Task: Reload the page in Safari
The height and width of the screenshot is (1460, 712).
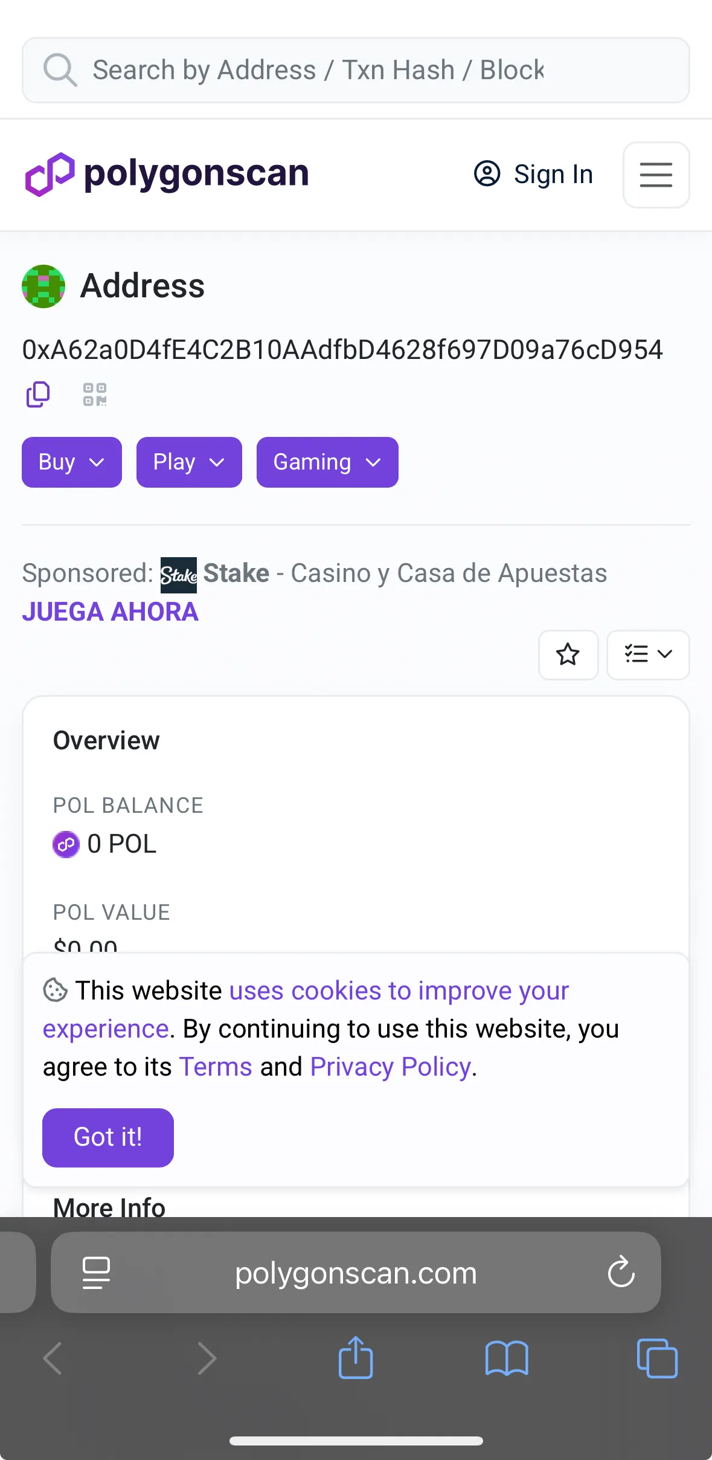Action: click(621, 1272)
